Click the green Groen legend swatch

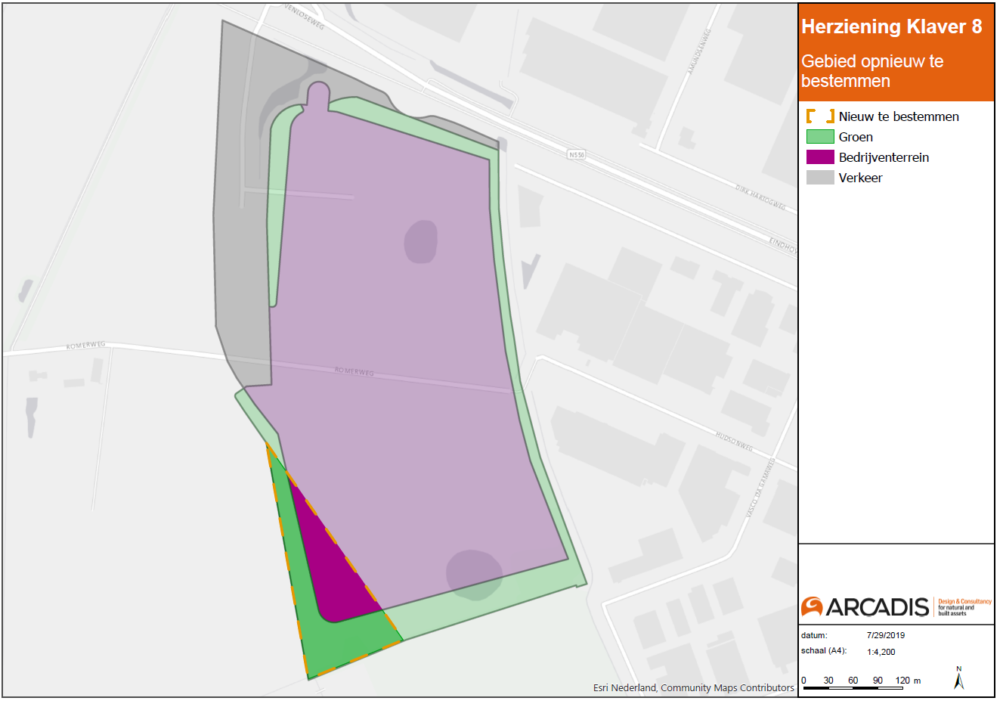[820, 137]
